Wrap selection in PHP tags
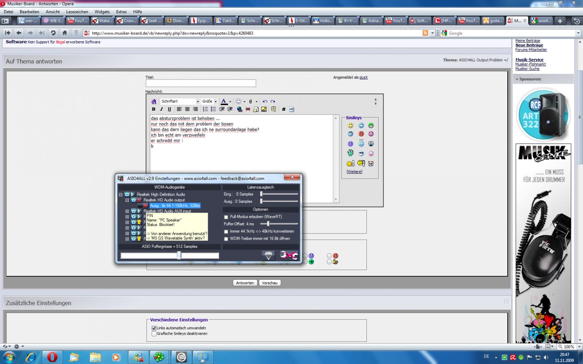583x364 pixels. tap(291, 109)
